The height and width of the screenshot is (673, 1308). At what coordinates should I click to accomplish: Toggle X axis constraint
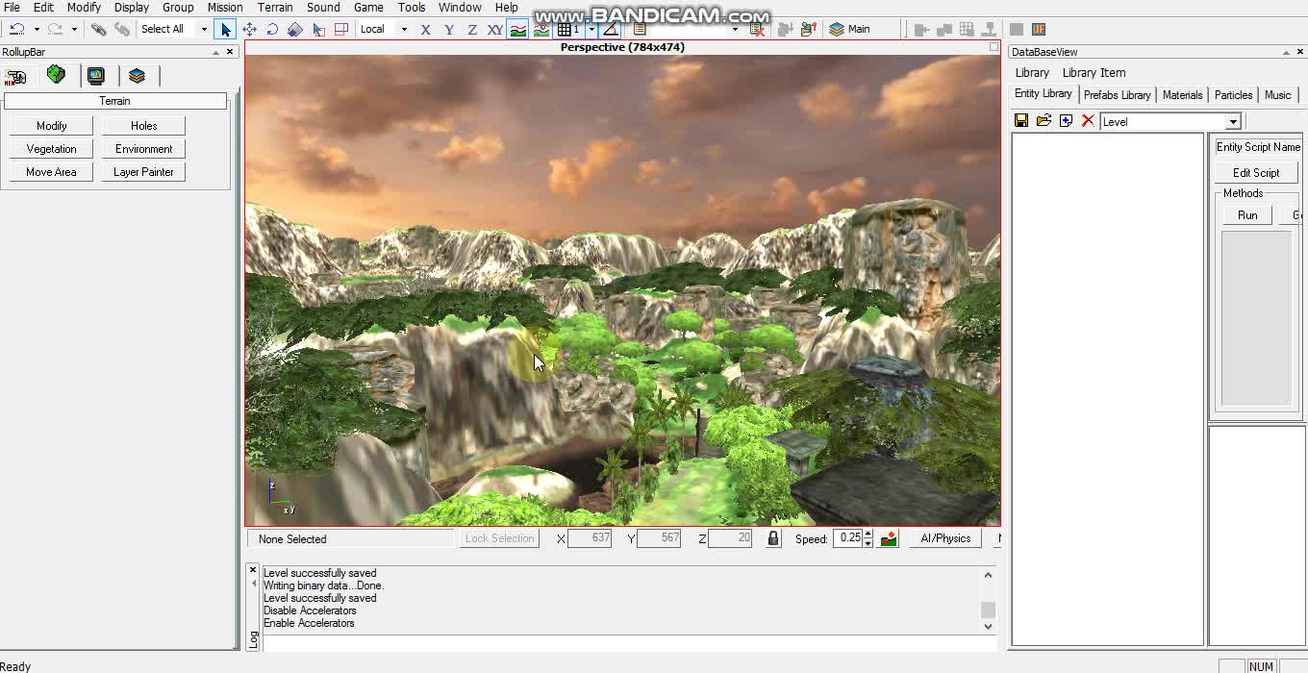tap(425, 29)
